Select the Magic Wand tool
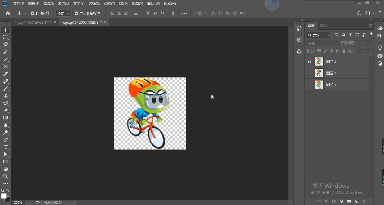384x205 pixels. [x=6, y=52]
